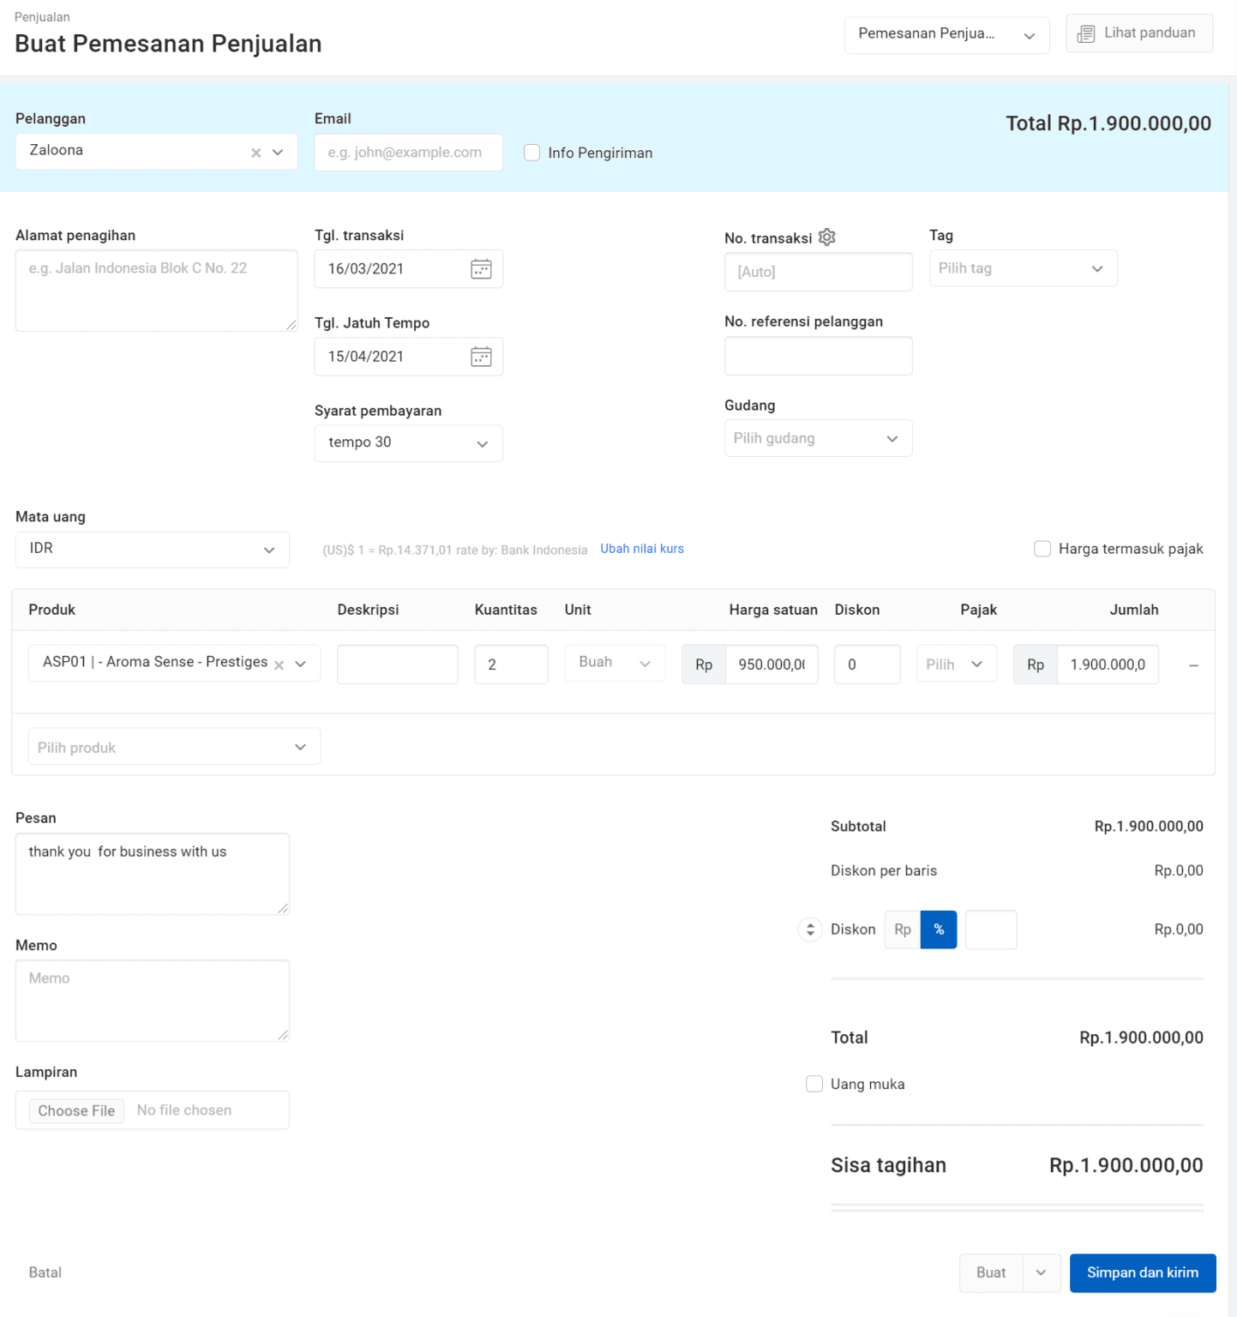Screen dimensions: 1237x1317
Task: Enable the Info Pengiriman checkbox
Action: coord(531,153)
